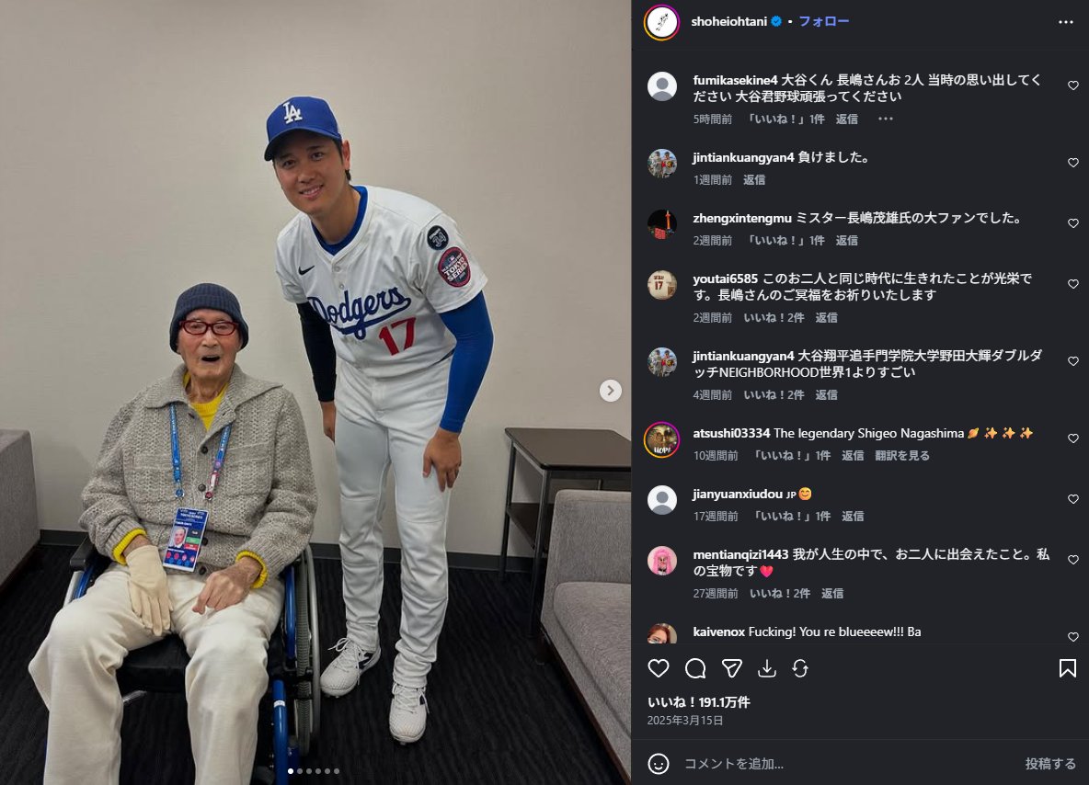Open comment bubble icon below post
Screen dimensions: 1089x785
[x=695, y=668]
